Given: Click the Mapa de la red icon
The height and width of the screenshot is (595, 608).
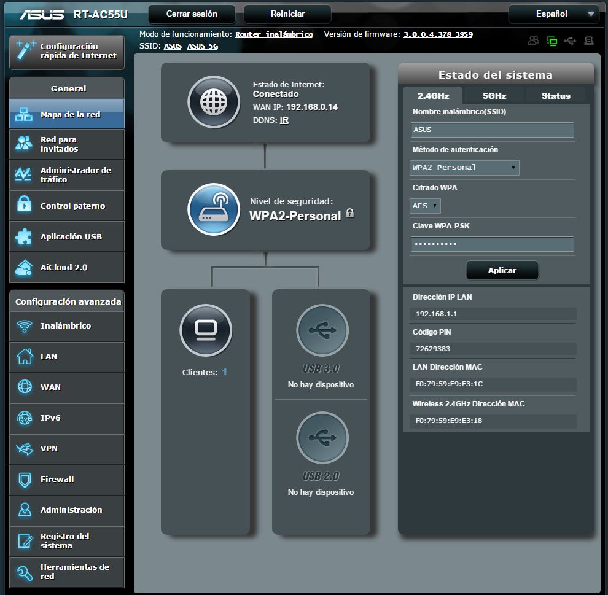Looking at the screenshot, I should click(x=24, y=114).
